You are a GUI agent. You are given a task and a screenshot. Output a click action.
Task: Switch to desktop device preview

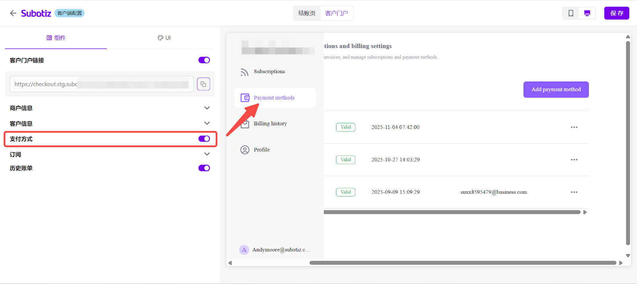click(587, 13)
